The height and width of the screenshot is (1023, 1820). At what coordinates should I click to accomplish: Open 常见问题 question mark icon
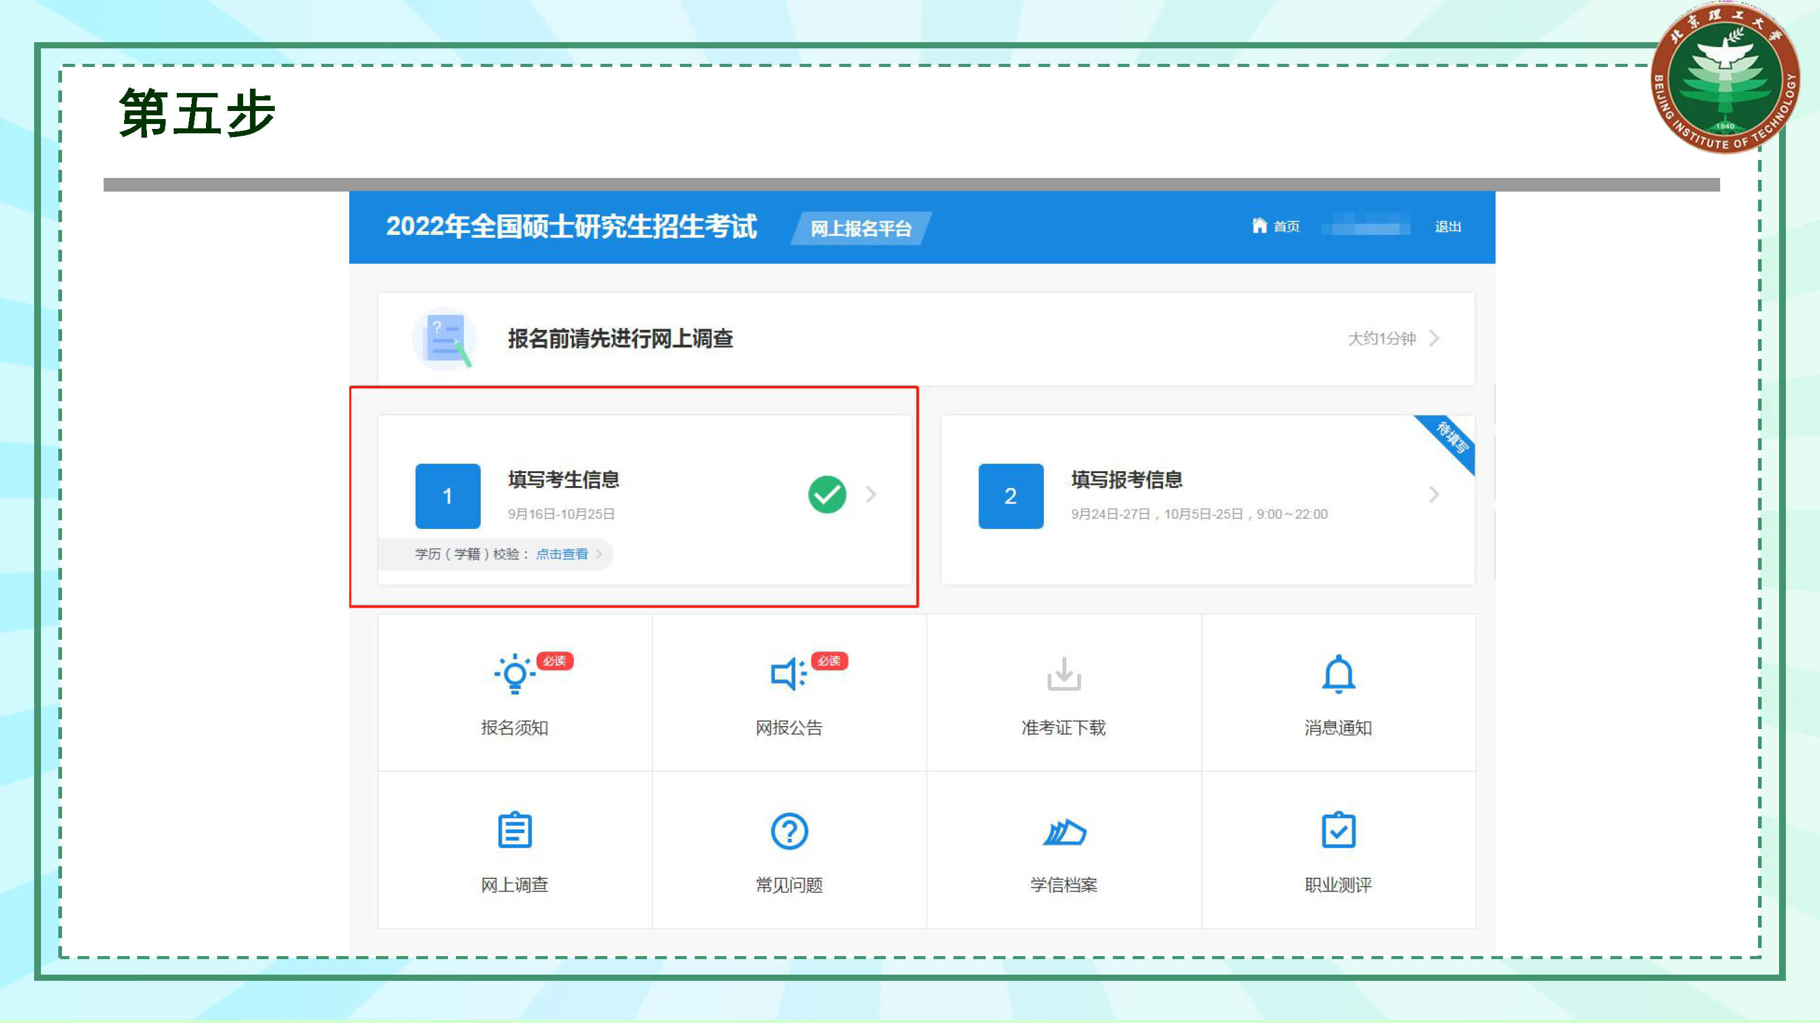pyautogui.click(x=788, y=831)
